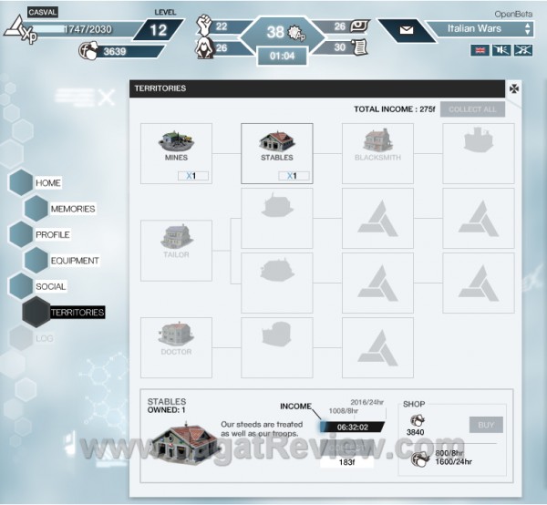
Task: Click BUY in the Stables shop
Action: coord(486,425)
